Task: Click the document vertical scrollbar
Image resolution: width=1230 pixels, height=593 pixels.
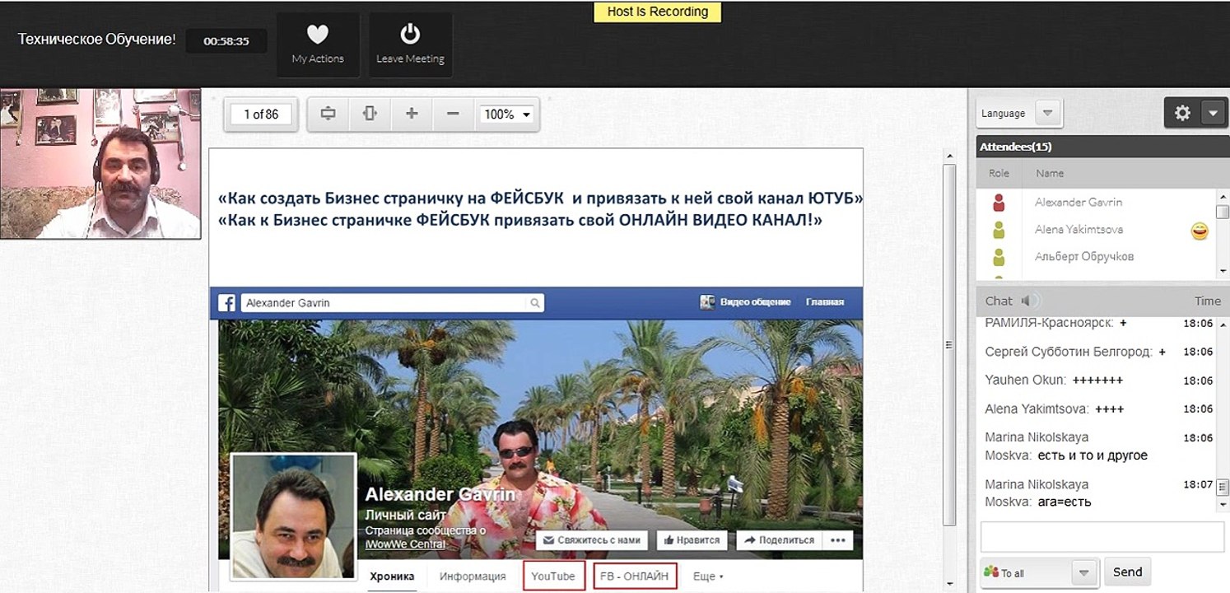Action: (949, 346)
